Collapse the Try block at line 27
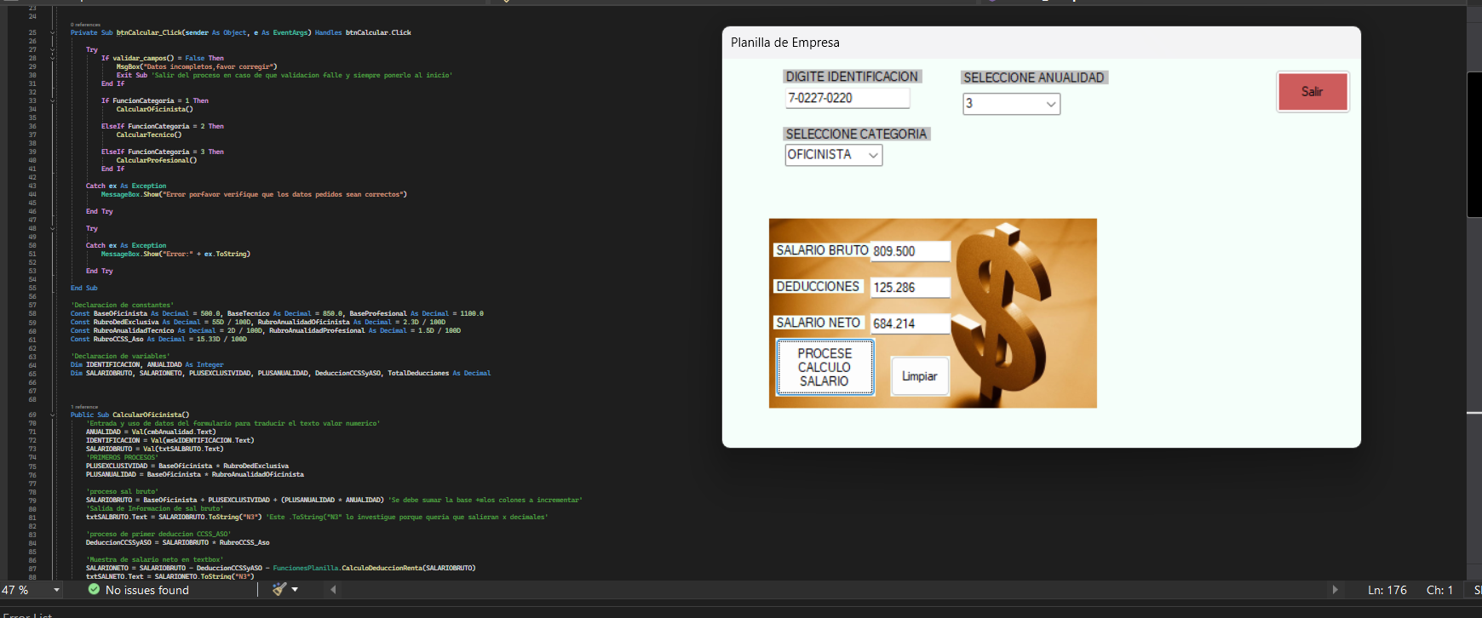Screen dimensions: 1482x618 (53, 49)
